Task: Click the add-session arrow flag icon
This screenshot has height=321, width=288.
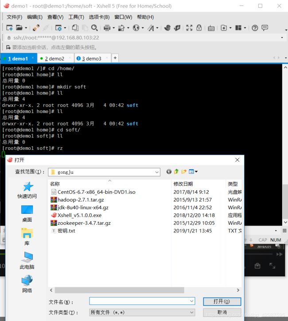Action: pos(8,47)
